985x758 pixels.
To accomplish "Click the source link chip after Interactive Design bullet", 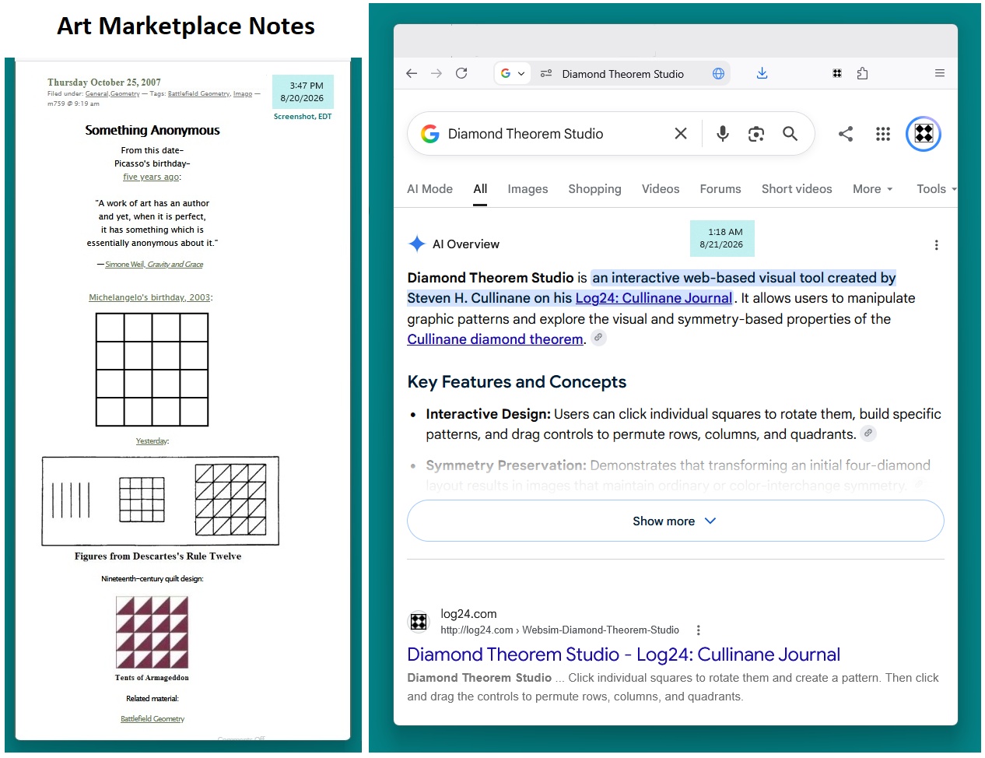I will tap(869, 433).
